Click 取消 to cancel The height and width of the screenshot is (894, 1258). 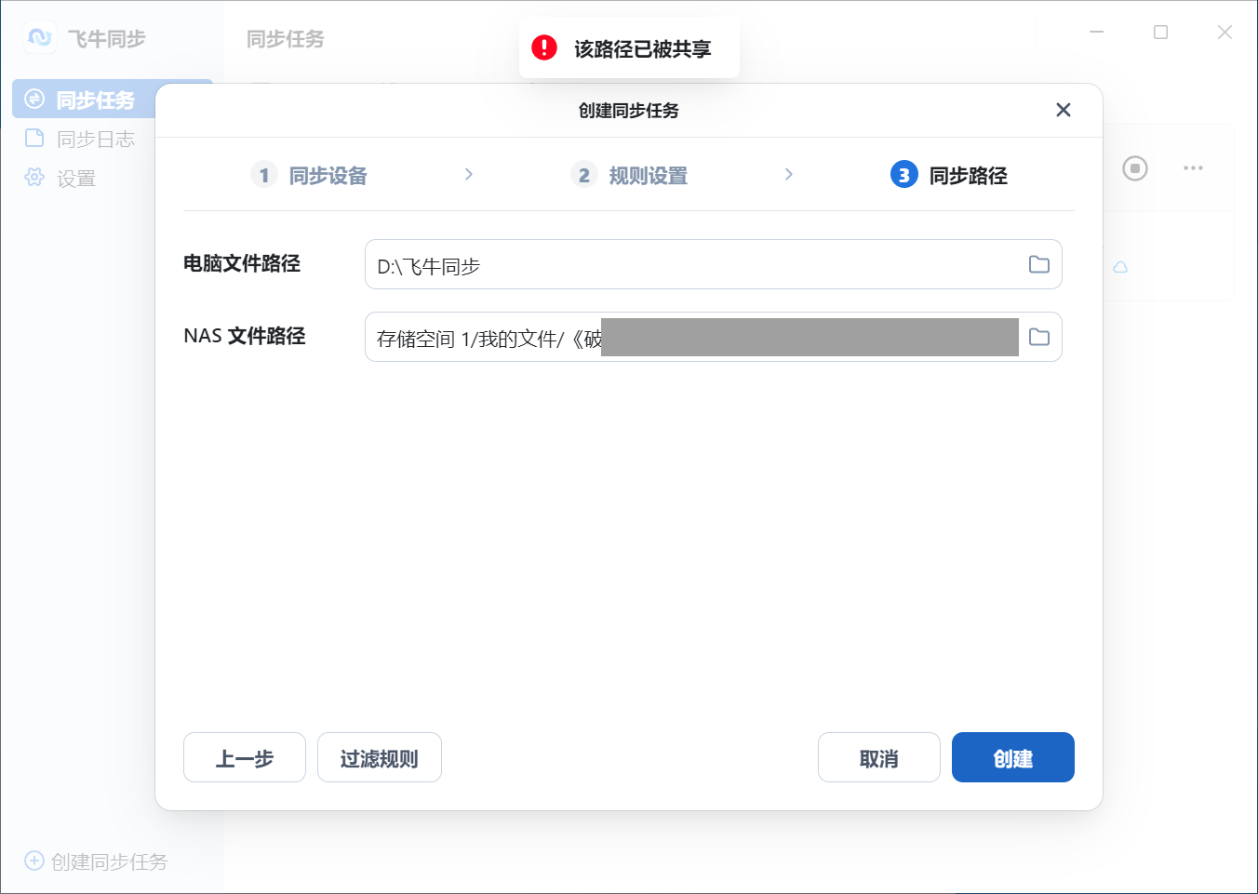tap(879, 757)
